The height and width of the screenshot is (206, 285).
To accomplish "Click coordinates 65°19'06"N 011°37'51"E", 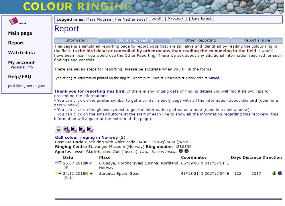I will (205, 163).
